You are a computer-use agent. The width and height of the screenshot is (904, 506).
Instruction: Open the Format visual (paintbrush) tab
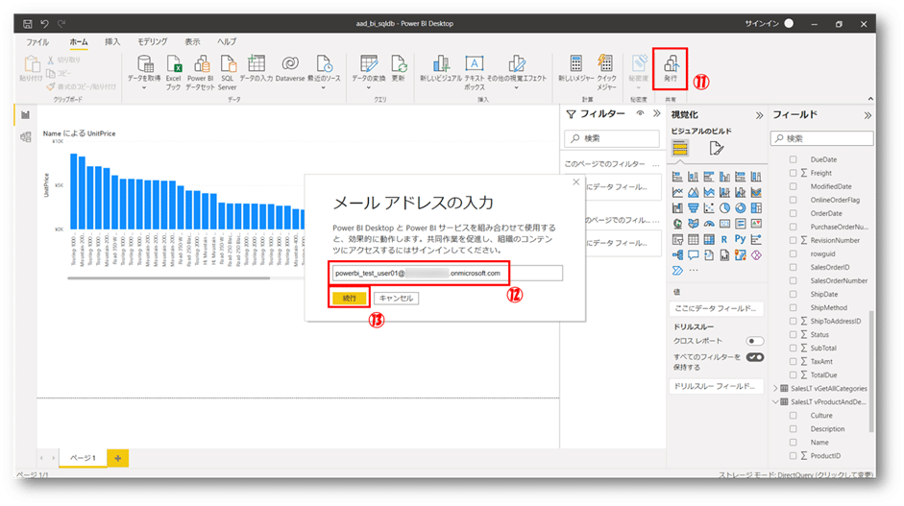pyautogui.click(x=716, y=149)
